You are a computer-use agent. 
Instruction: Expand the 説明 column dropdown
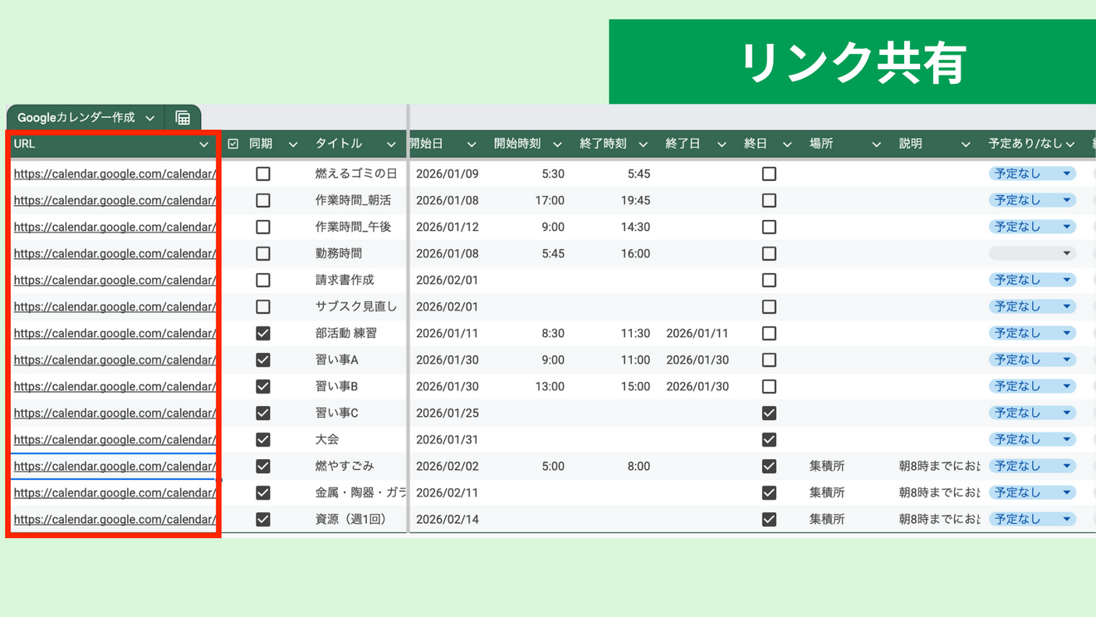966,144
